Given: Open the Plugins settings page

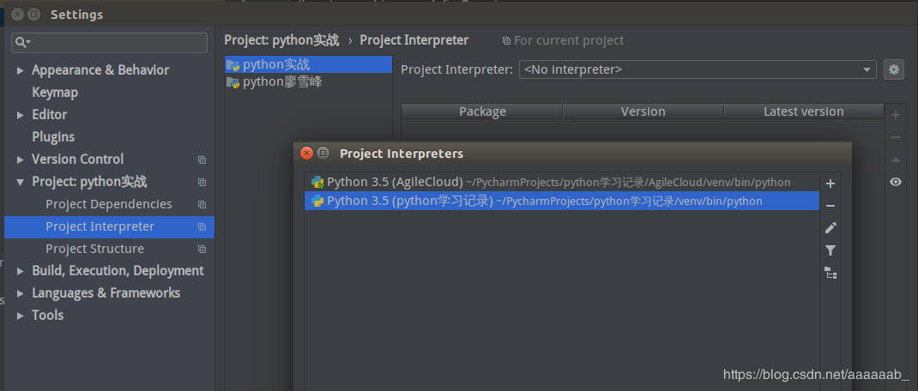Looking at the screenshot, I should (x=53, y=137).
